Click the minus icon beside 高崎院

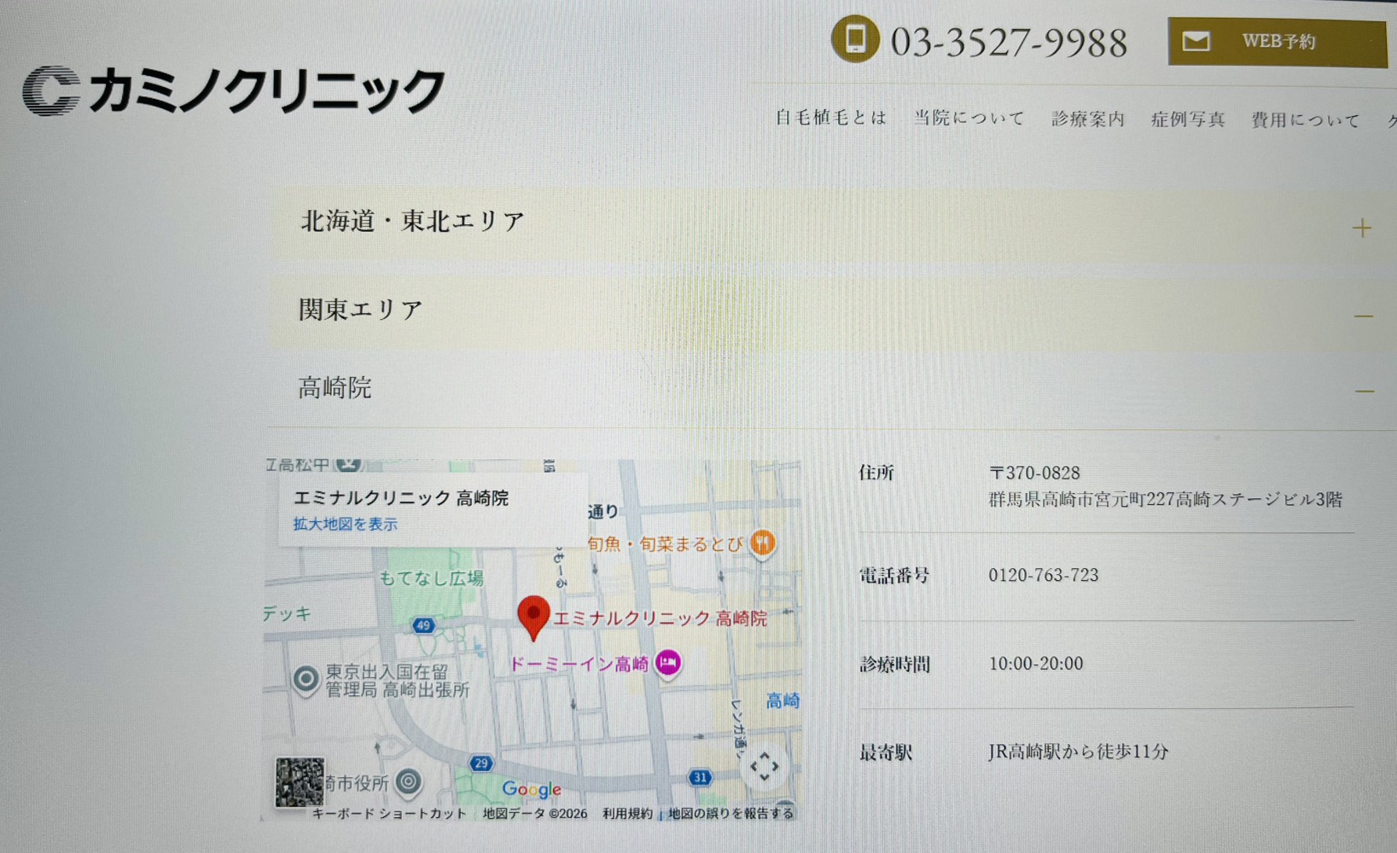[1364, 392]
